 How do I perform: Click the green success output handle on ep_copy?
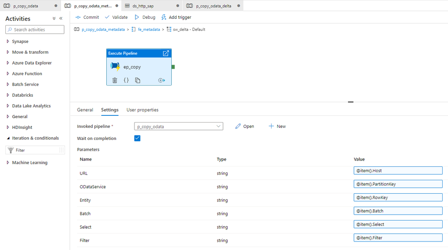[173, 67]
